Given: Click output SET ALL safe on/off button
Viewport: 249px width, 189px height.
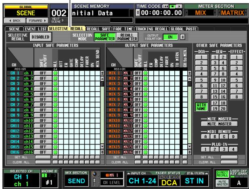Looking at the screenshot, I should (138, 157).
